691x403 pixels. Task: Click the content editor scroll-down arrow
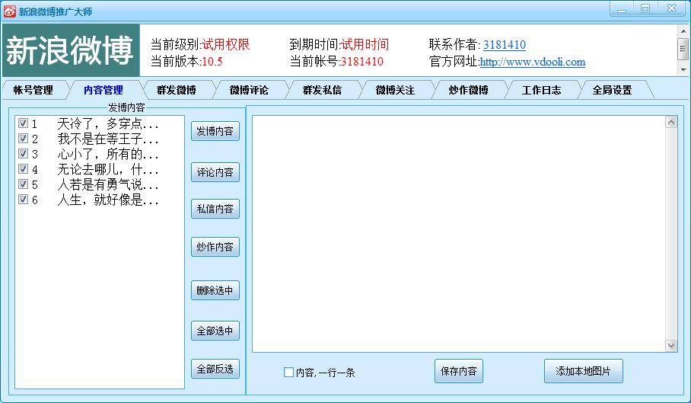click(x=671, y=346)
